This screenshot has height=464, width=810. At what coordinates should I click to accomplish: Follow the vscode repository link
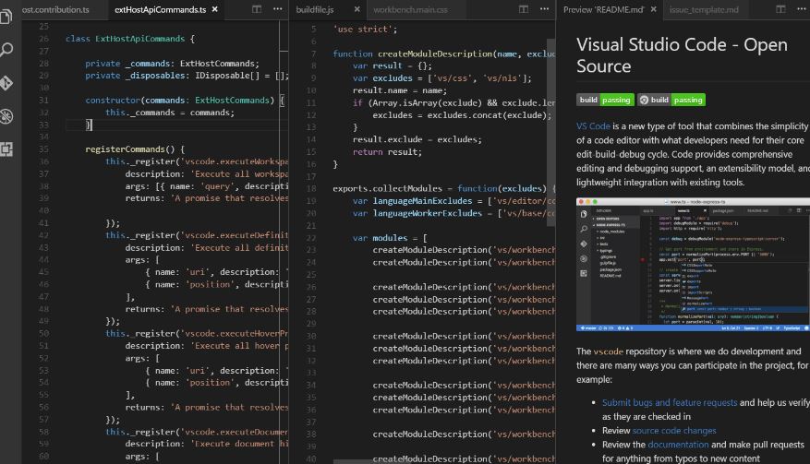pos(608,351)
